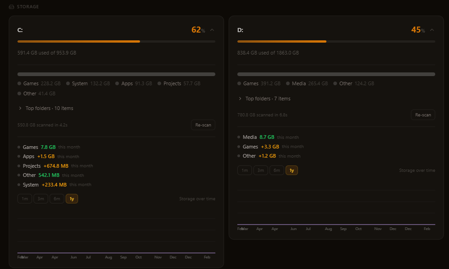Enable the 1m time range on drive C:
This screenshot has width=449, height=269.
click(x=24, y=198)
